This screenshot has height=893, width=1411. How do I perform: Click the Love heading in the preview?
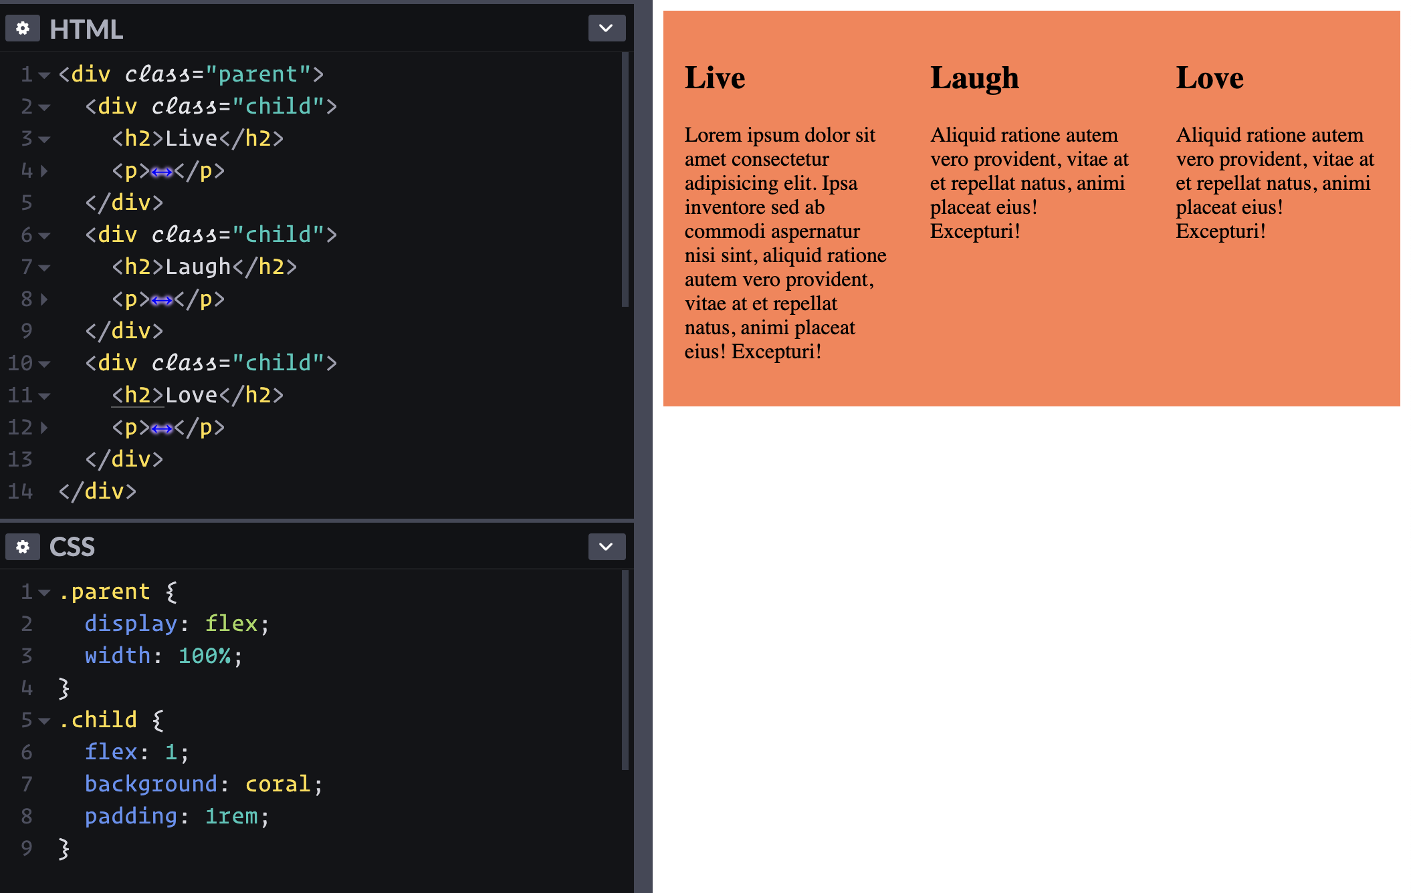(1210, 78)
